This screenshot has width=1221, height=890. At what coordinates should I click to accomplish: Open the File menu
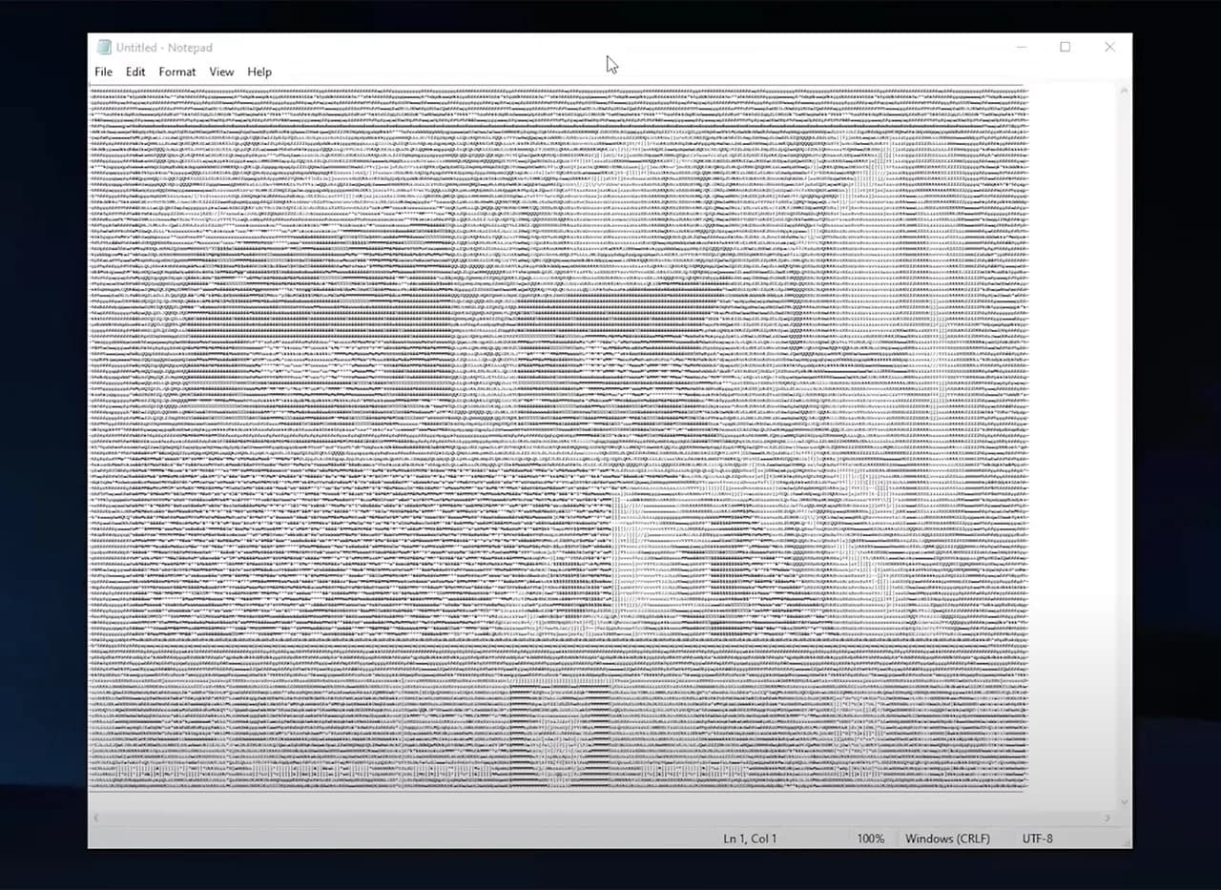pyautogui.click(x=103, y=72)
